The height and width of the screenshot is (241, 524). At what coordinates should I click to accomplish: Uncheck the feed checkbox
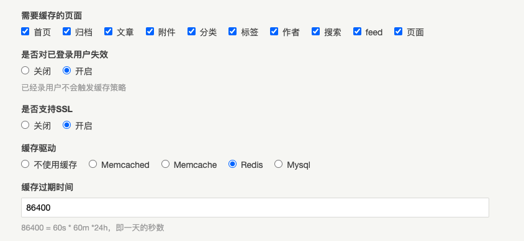point(357,32)
